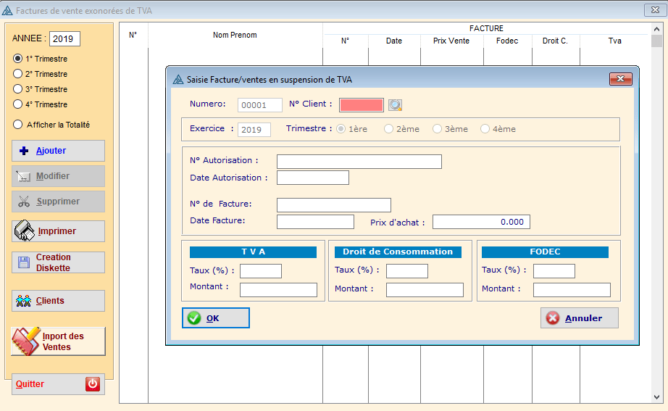668x411 pixels.
Task: Click the Numero field showing 00001
Action: (260, 105)
